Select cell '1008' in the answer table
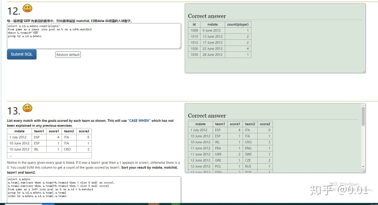This screenshot has height=205, width=378. pos(194,30)
